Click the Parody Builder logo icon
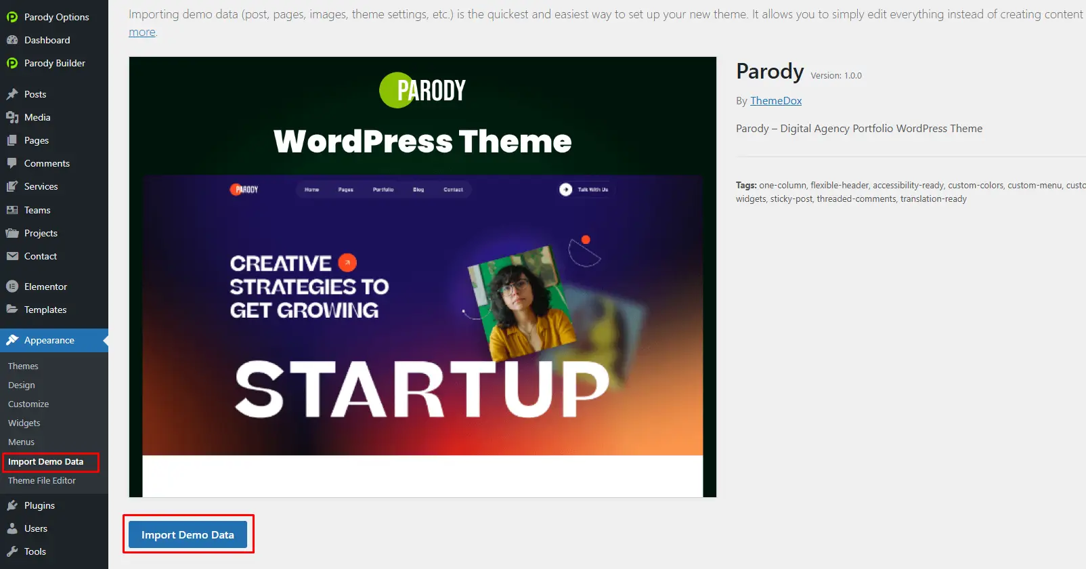The height and width of the screenshot is (569, 1086). click(12, 63)
